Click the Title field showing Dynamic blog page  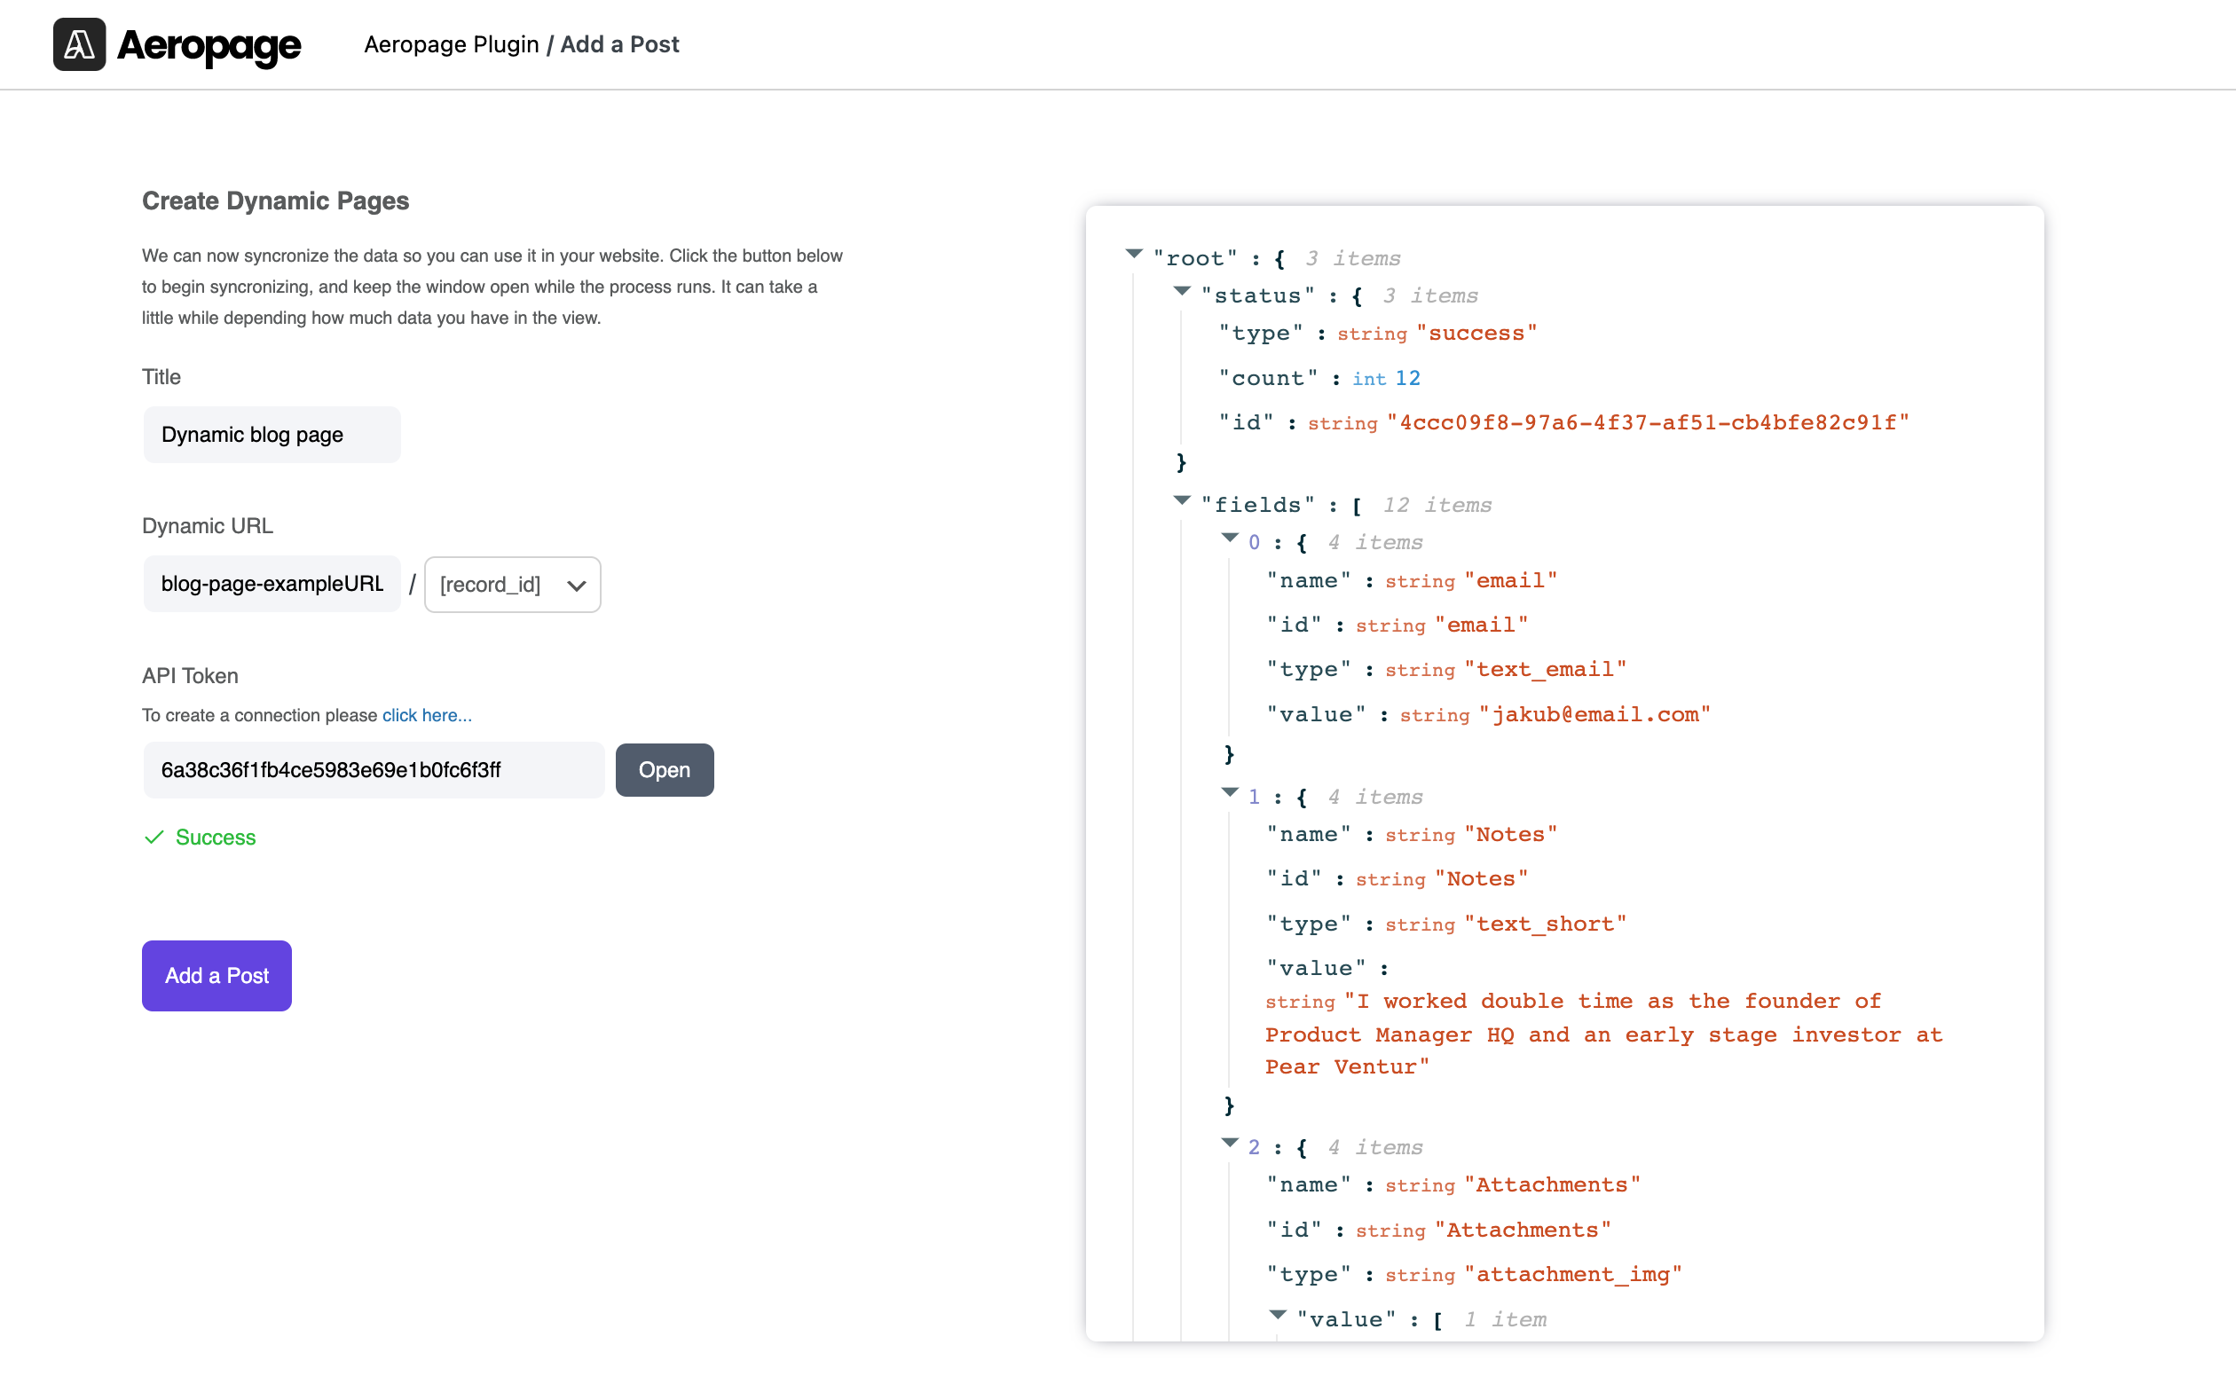(272, 433)
